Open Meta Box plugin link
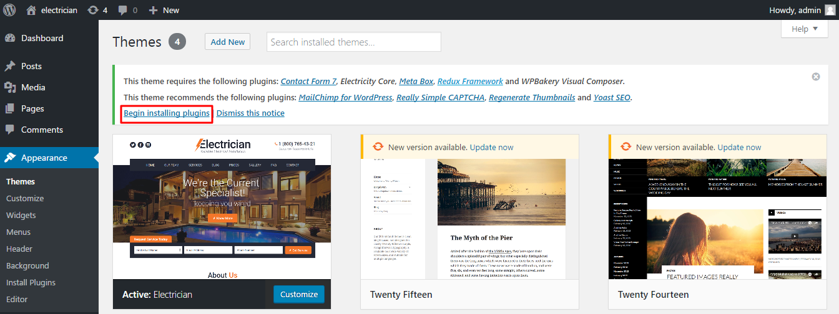This screenshot has height=314, width=839. click(x=416, y=81)
